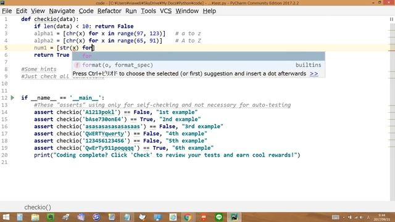Click variable 'alpha1' on line 3
The width and height of the screenshot is (395, 222).
44,33
